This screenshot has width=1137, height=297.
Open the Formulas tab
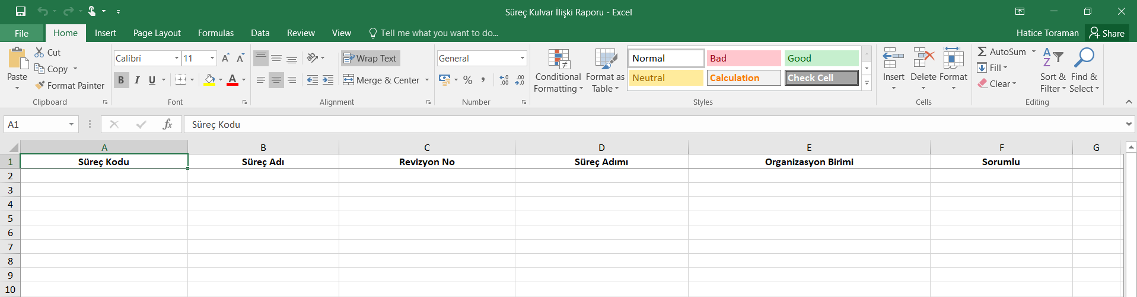pos(215,33)
